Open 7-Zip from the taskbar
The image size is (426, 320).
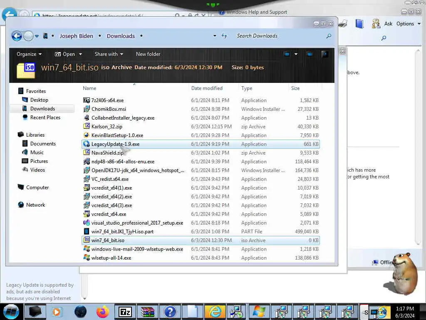click(125, 312)
